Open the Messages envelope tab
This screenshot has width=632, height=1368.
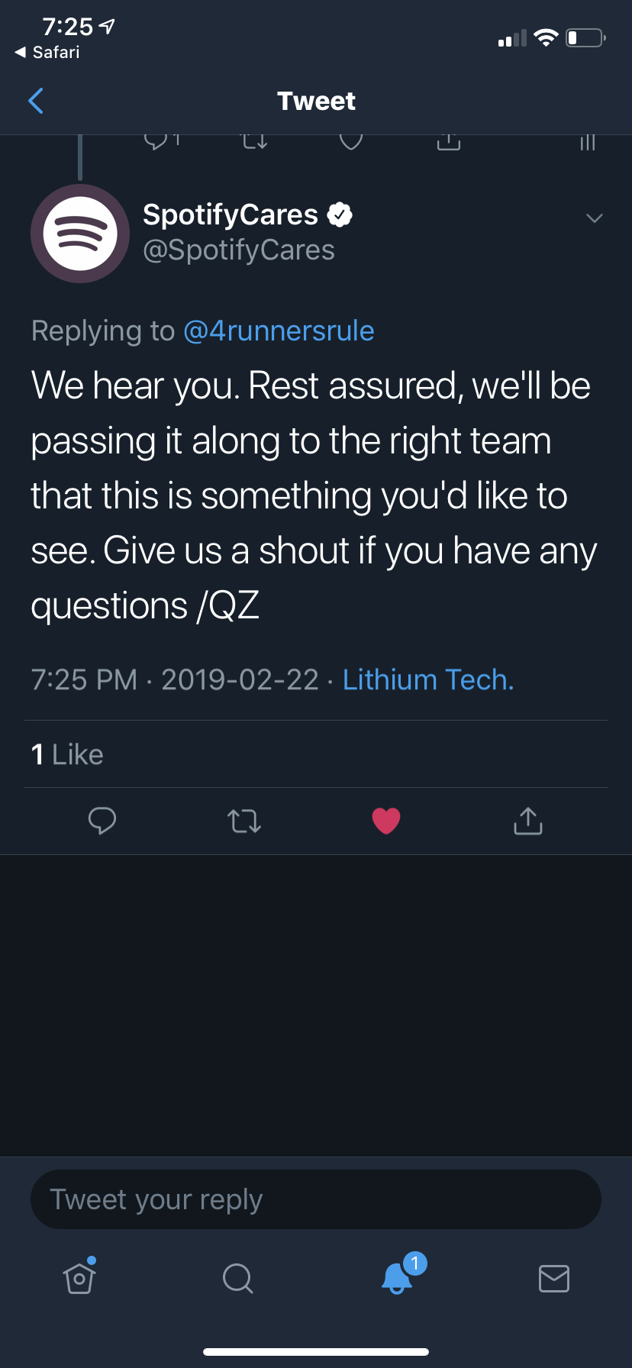[553, 1277]
